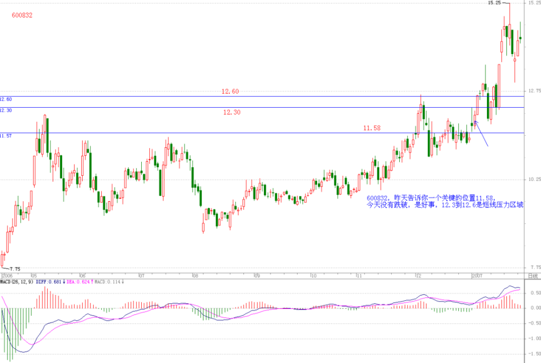Select annotation line starting 600832，昨天告诉你
541x363 pixels.
(x=431, y=198)
